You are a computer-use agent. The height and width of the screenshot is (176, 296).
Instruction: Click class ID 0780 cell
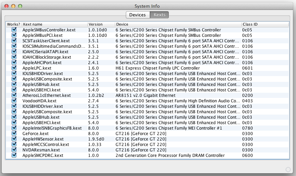(247, 128)
